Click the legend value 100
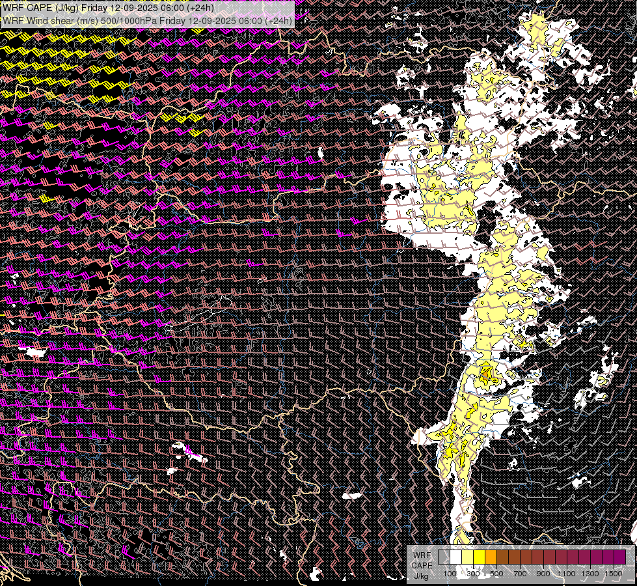Image resolution: width=637 pixels, height=586 pixels. [450, 574]
